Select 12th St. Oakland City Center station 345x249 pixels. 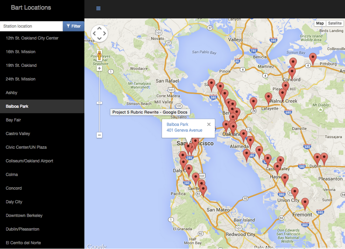42,38
